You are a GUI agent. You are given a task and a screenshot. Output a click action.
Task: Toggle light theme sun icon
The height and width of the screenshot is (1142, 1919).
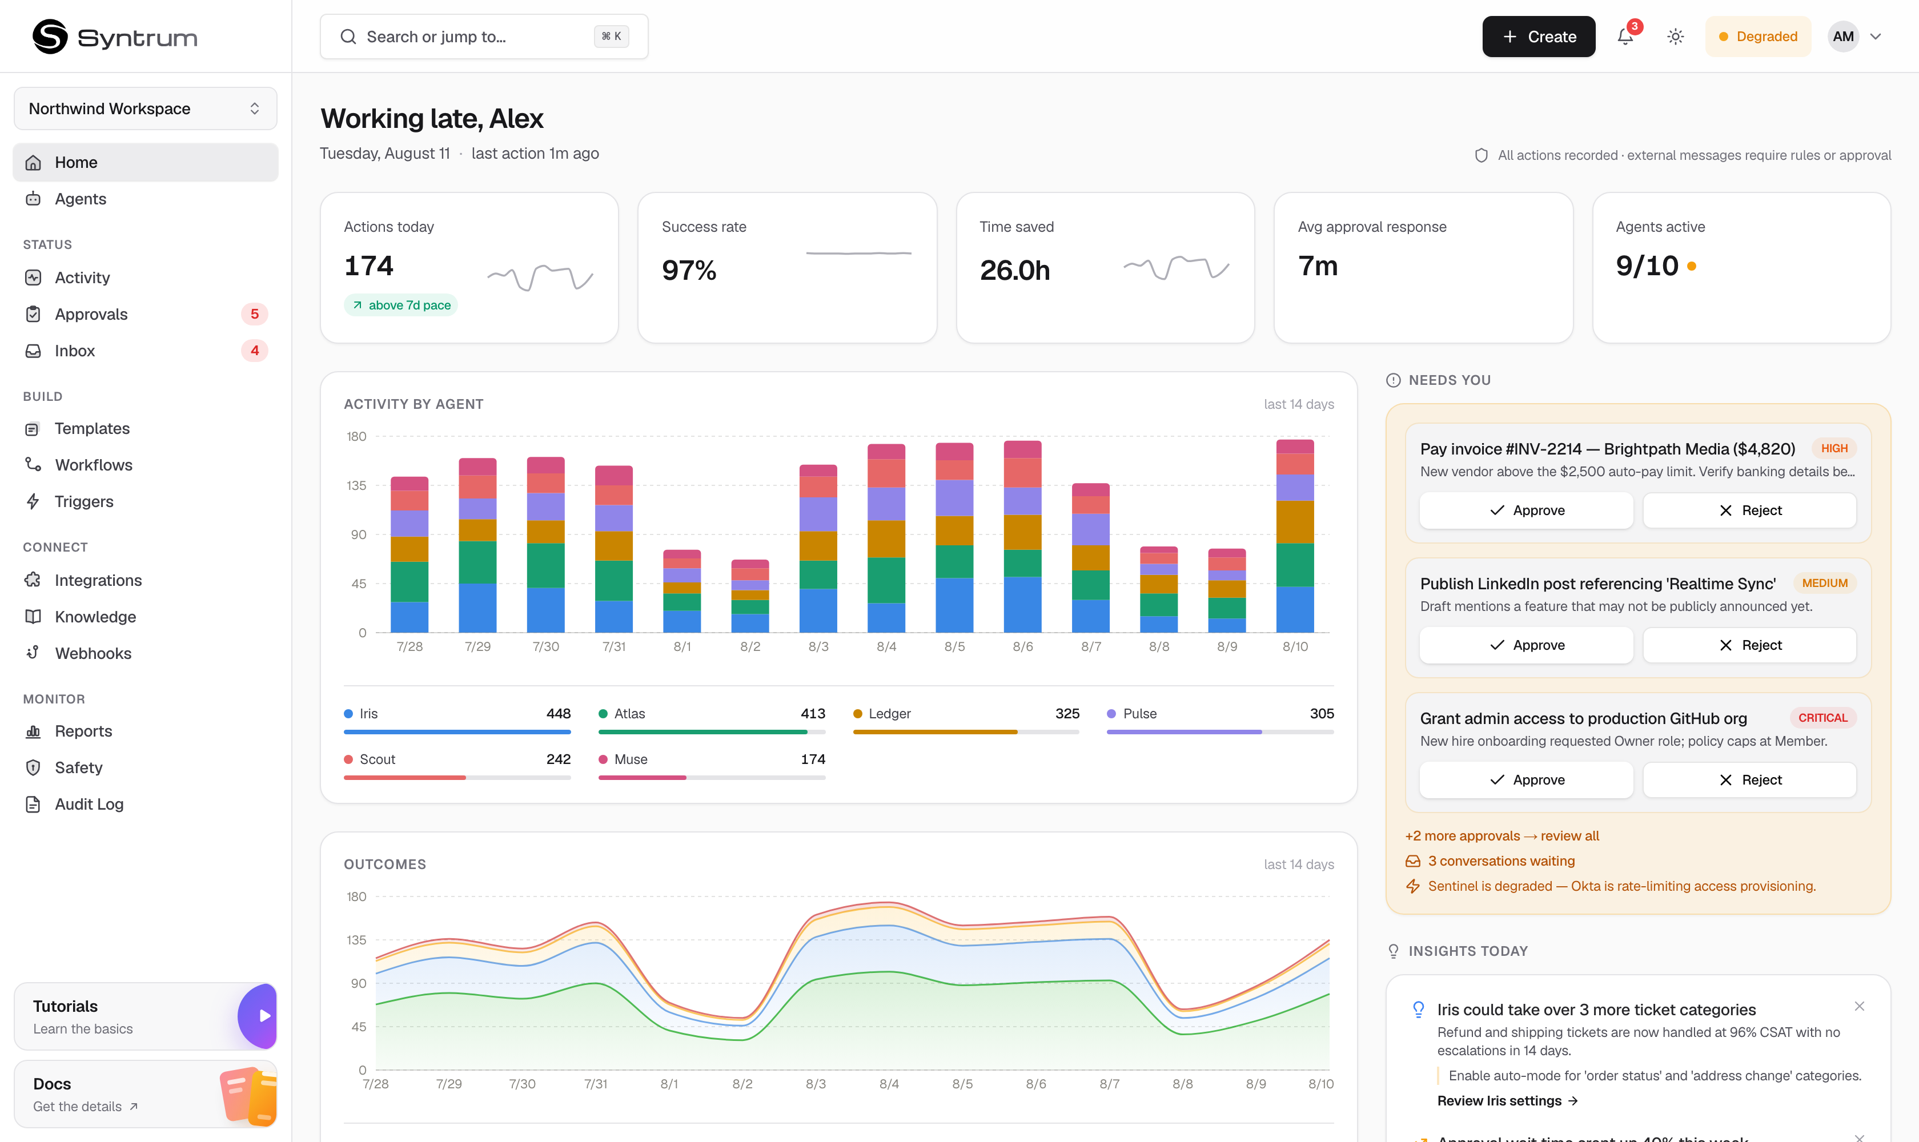point(1676,36)
